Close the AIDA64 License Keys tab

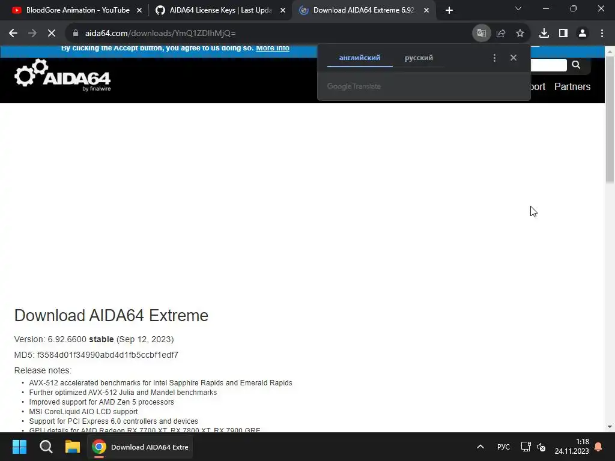click(x=283, y=10)
